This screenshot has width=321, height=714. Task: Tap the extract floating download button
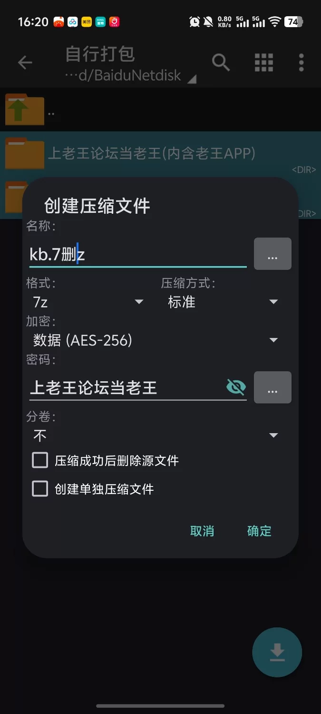coord(277,653)
